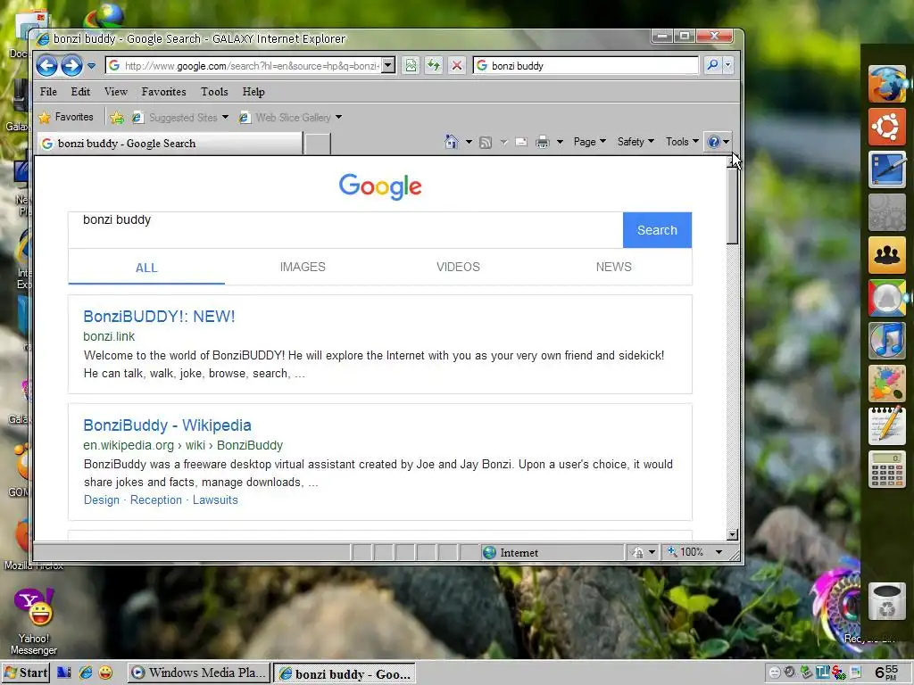This screenshot has width=914, height=685.
Task: Go back with the blue Back arrow
Action: point(46,65)
